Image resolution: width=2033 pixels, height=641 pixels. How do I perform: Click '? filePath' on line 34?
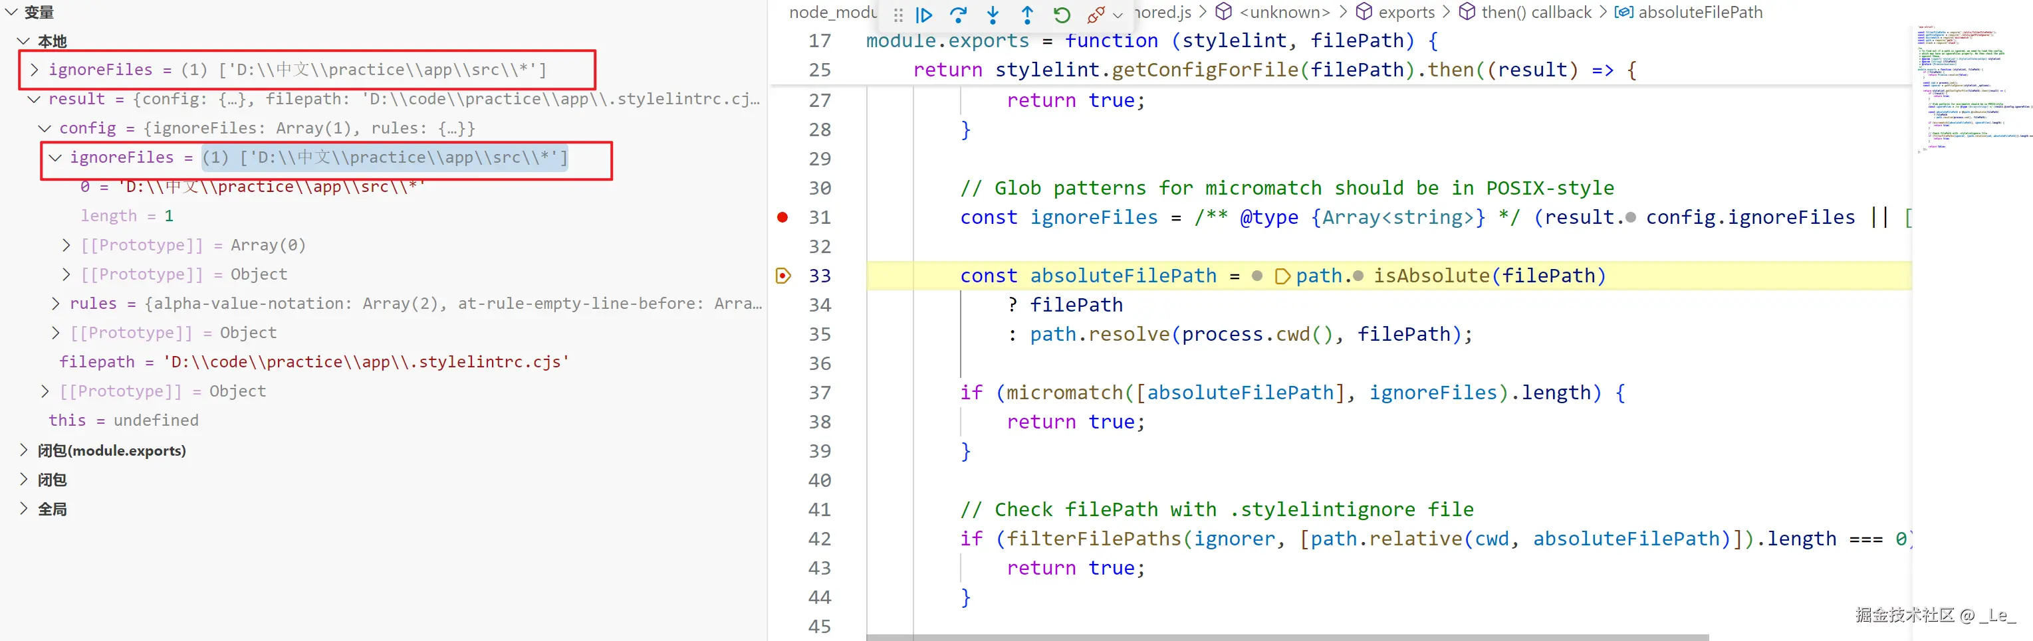point(1064,305)
